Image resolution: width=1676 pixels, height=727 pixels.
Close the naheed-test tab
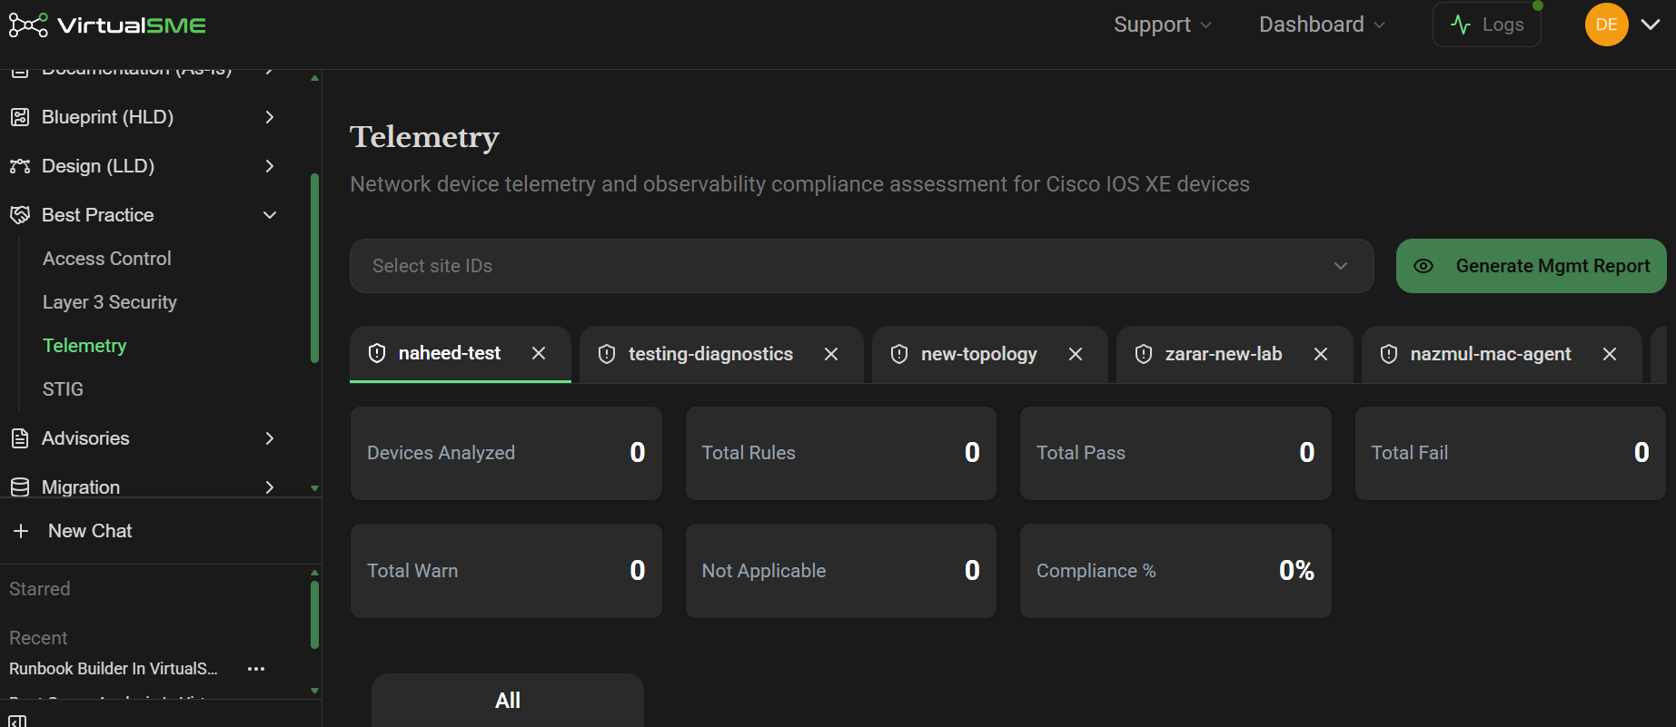(539, 353)
